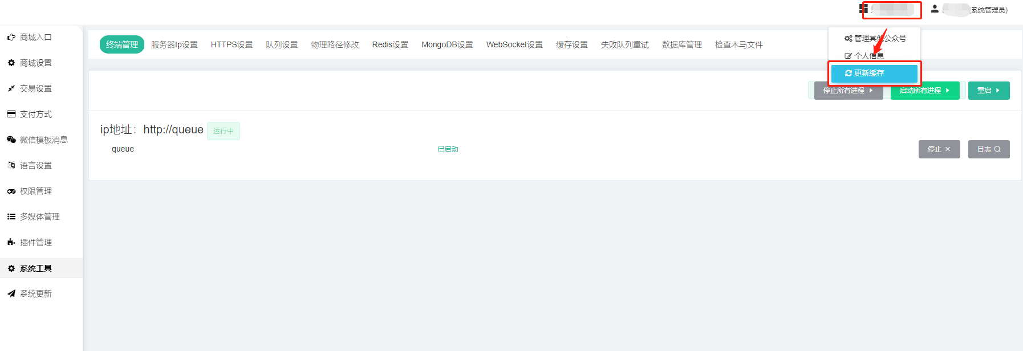The height and width of the screenshot is (351, 1023).
Task: Switch to 服务器Ip设置 tab
Action: pyautogui.click(x=174, y=44)
